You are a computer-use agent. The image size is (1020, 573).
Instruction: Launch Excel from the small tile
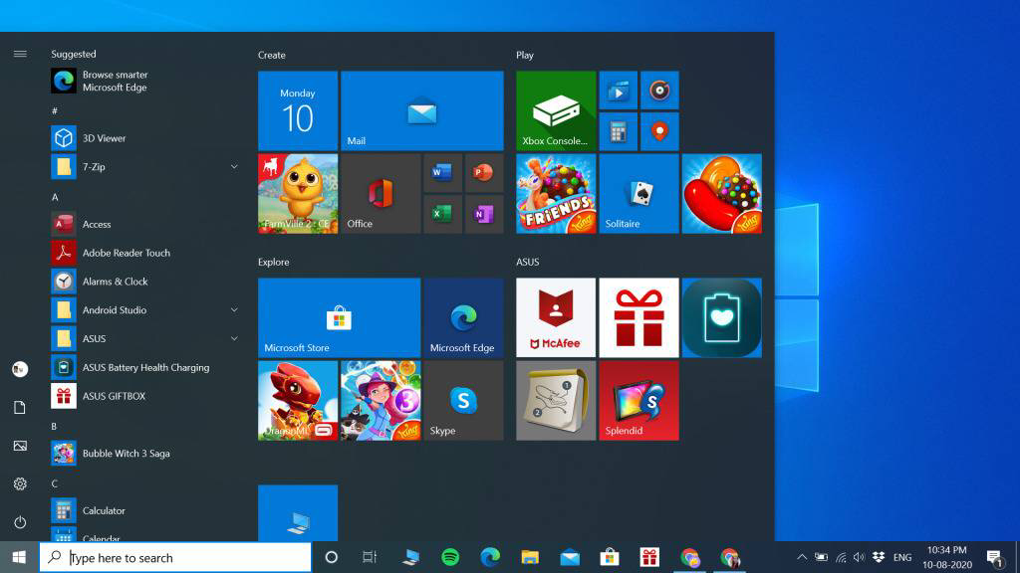click(442, 214)
